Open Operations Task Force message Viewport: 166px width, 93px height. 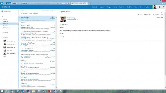(37, 44)
